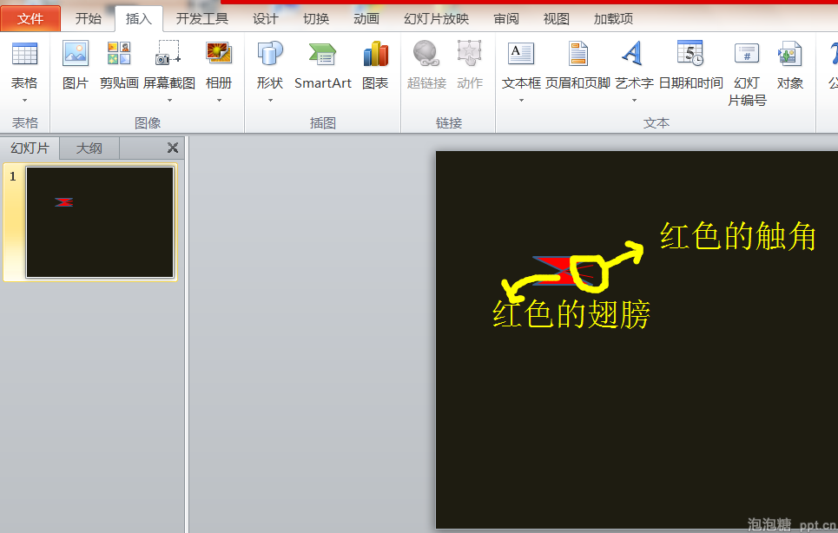The height and width of the screenshot is (533, 838).
Task: Click the SmartArt icon
Action: tap(322, 55)
